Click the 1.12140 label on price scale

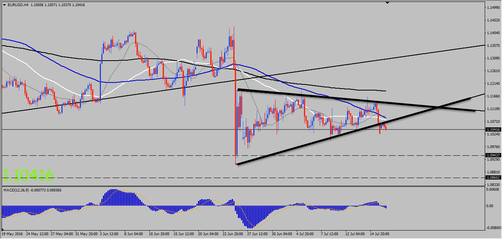493,83
